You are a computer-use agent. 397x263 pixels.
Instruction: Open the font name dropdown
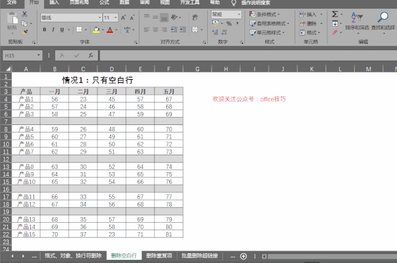click(x=99, y=18)
